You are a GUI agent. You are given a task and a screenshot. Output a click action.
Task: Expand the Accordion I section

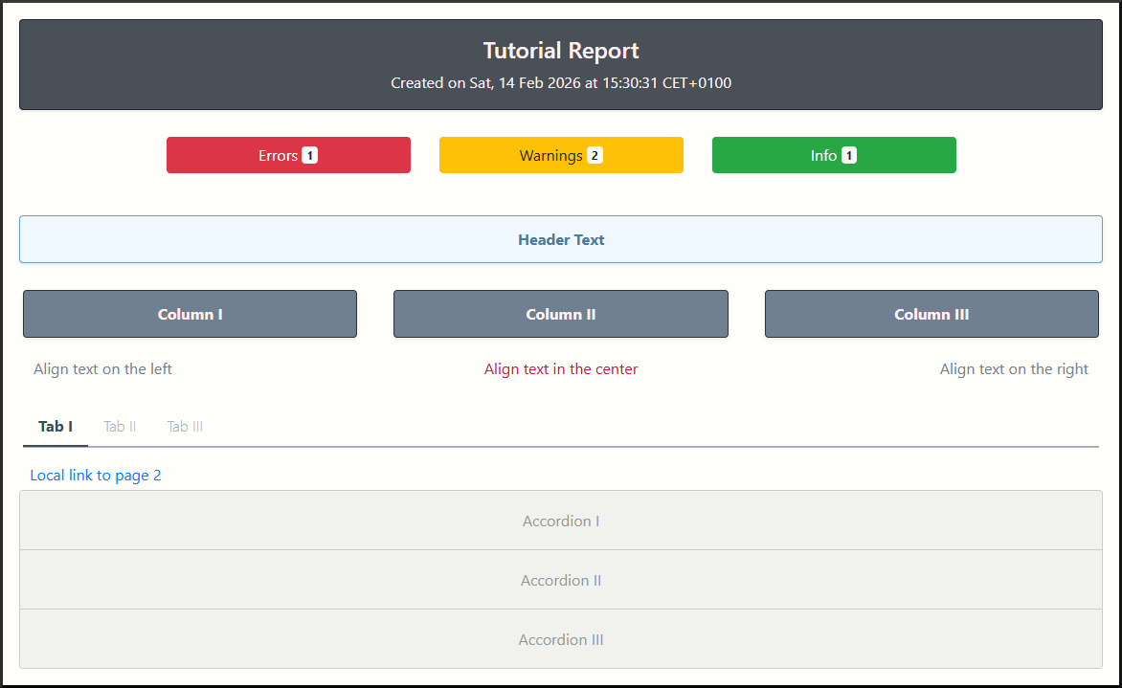click(561, 522)
